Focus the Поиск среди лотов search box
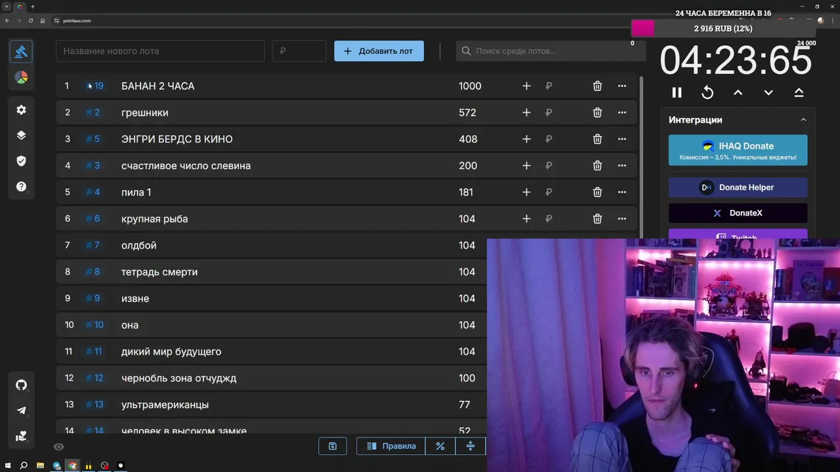 (x=551, y=51)
